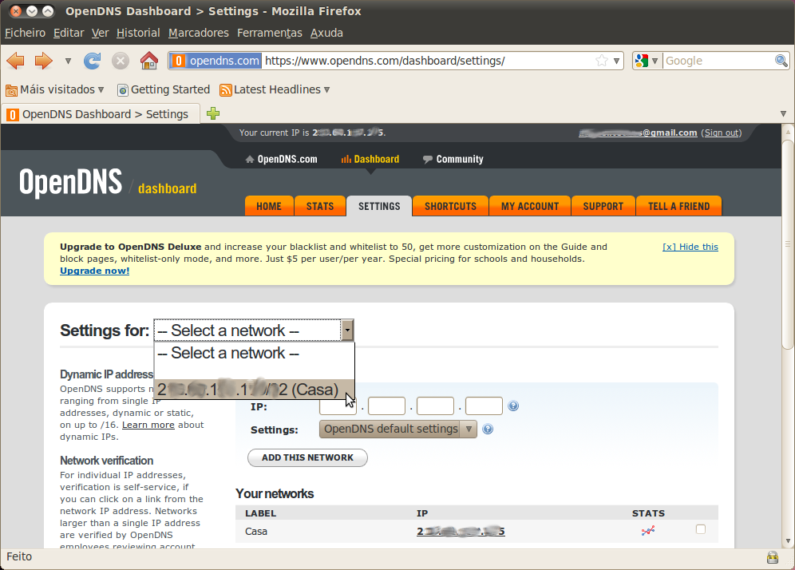This screenshot has height=570, width=795.
Task: Expand the Latest Headlines feed
Action: 275,89
